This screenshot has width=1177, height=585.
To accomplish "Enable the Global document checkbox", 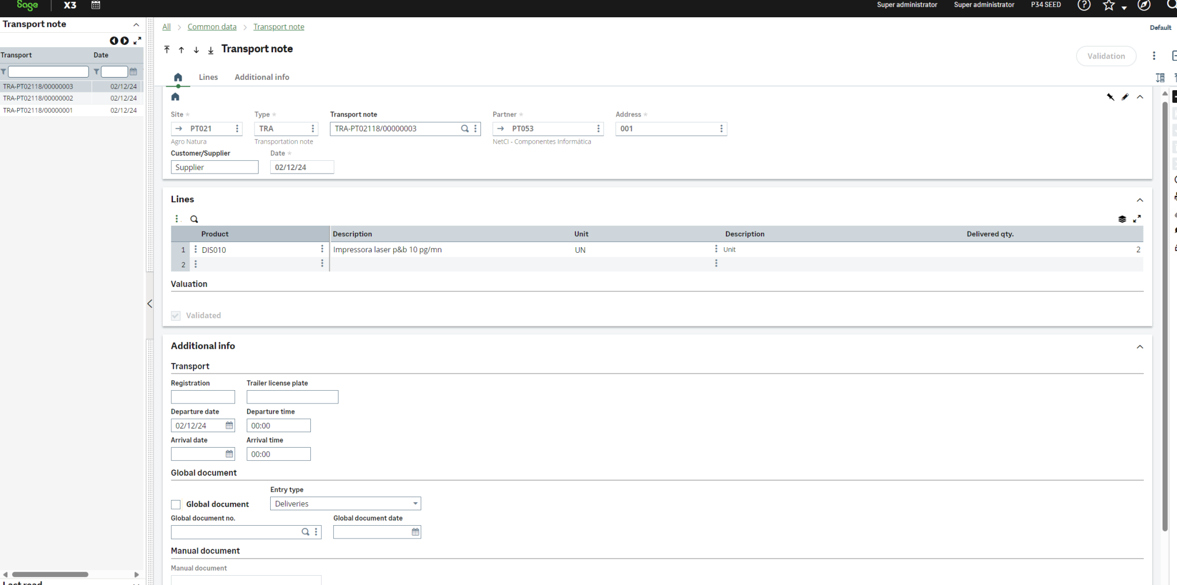I will coord(176,504).
